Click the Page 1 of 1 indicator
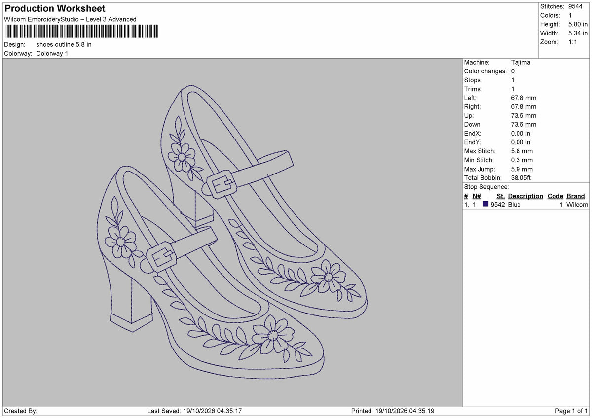Screen dimensions: 592x418 tap(571, 411)
